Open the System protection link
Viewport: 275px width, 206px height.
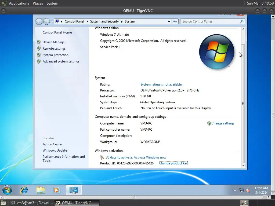click(55, 55)
